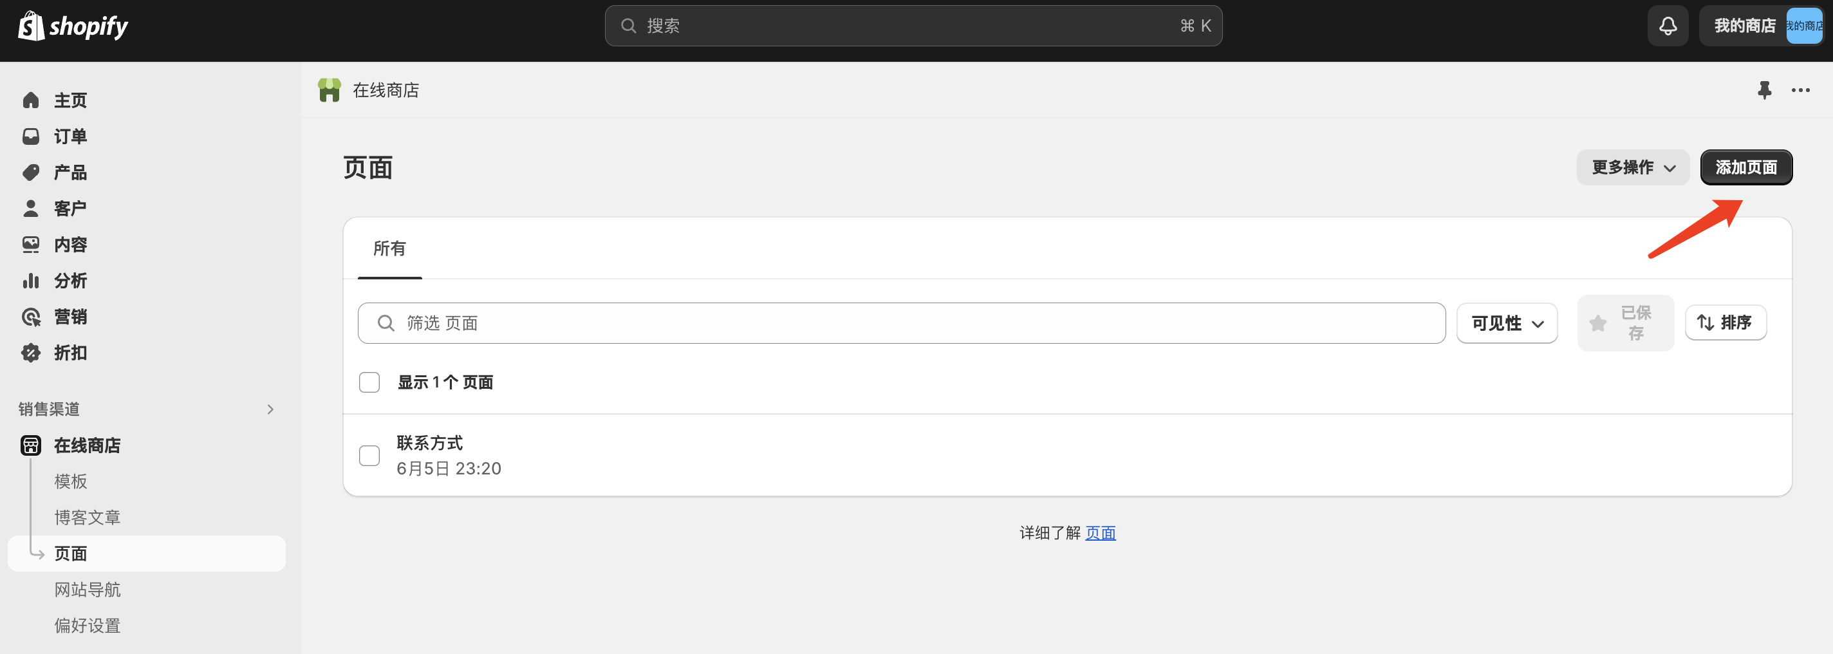1833x654 pixels.
Task: Select the 所有 tab
Action: (389, 249)
